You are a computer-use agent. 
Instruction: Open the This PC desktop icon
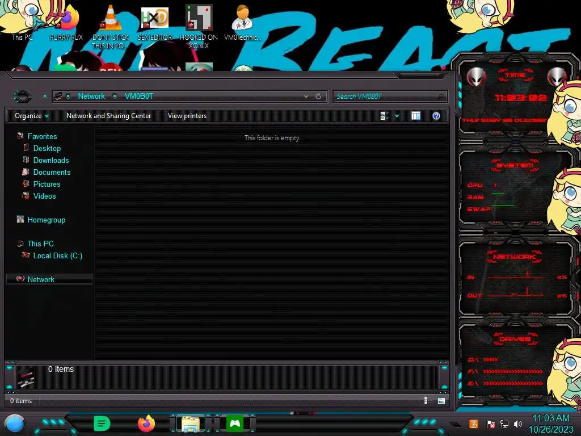[x=22, y=22]
